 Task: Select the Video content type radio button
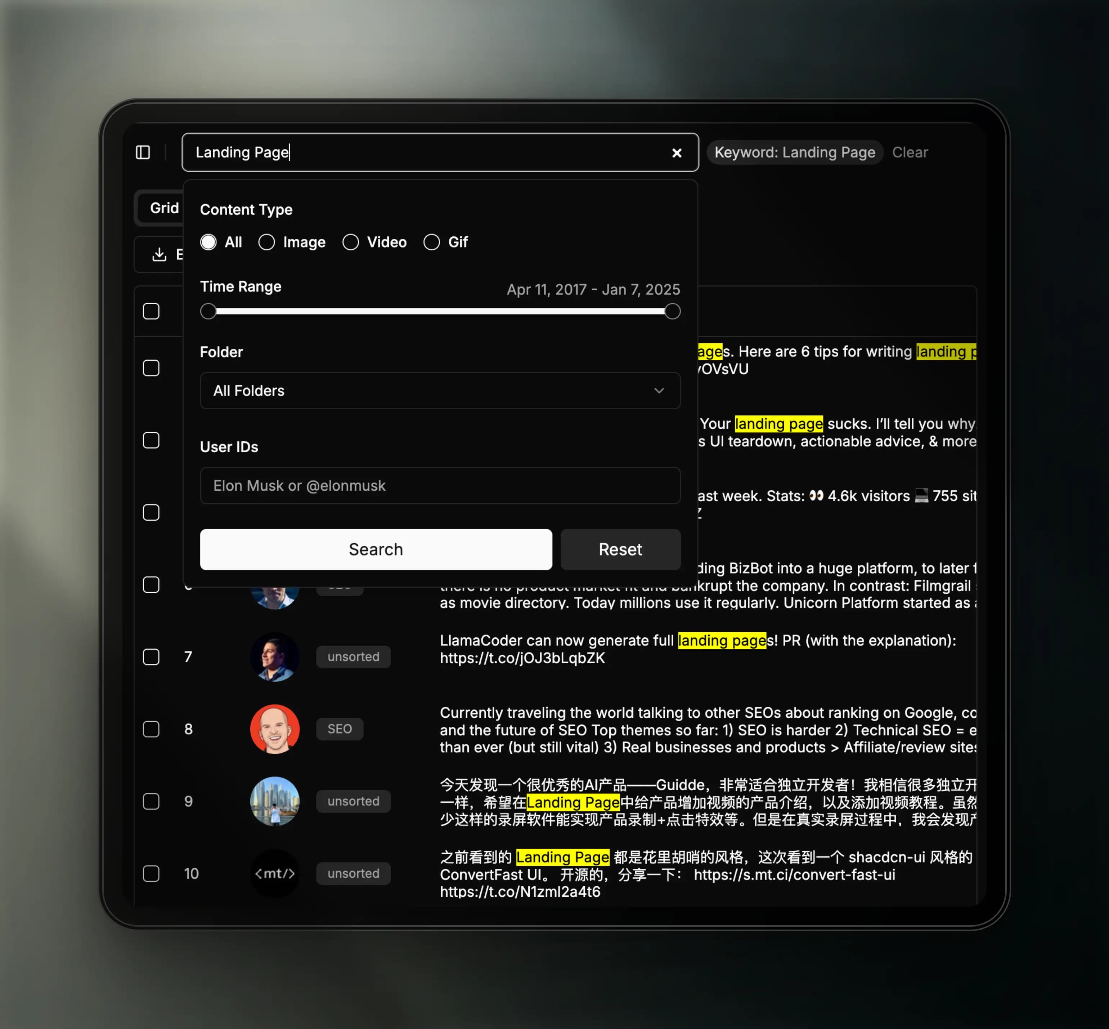pos(351,242)
